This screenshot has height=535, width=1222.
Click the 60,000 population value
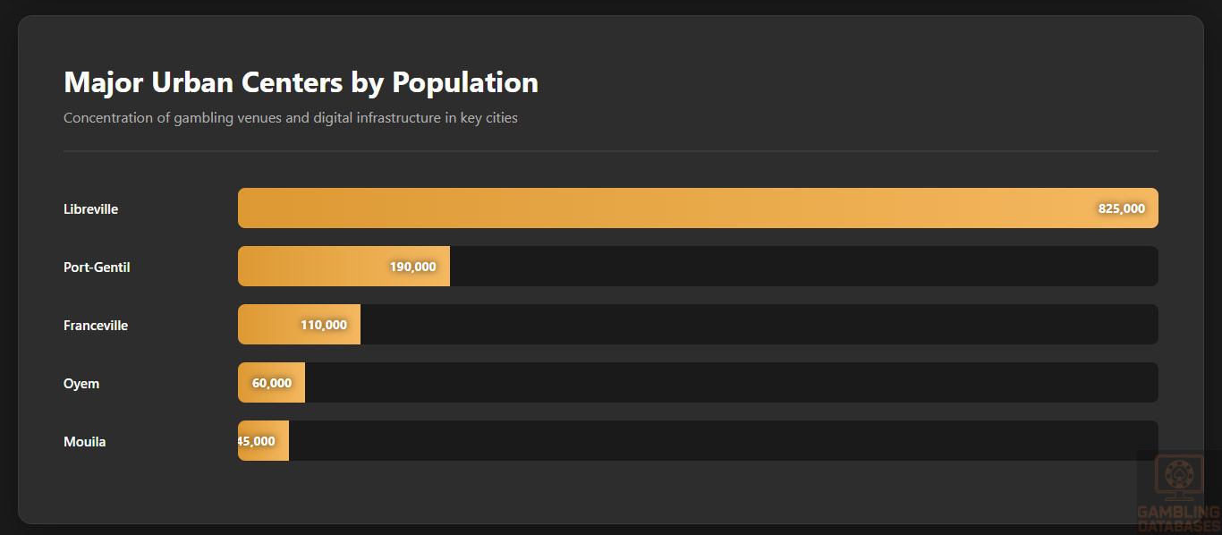(272, 383)
